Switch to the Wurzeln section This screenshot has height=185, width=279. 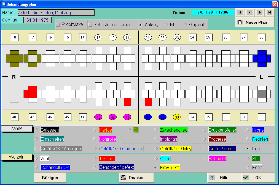17,157
